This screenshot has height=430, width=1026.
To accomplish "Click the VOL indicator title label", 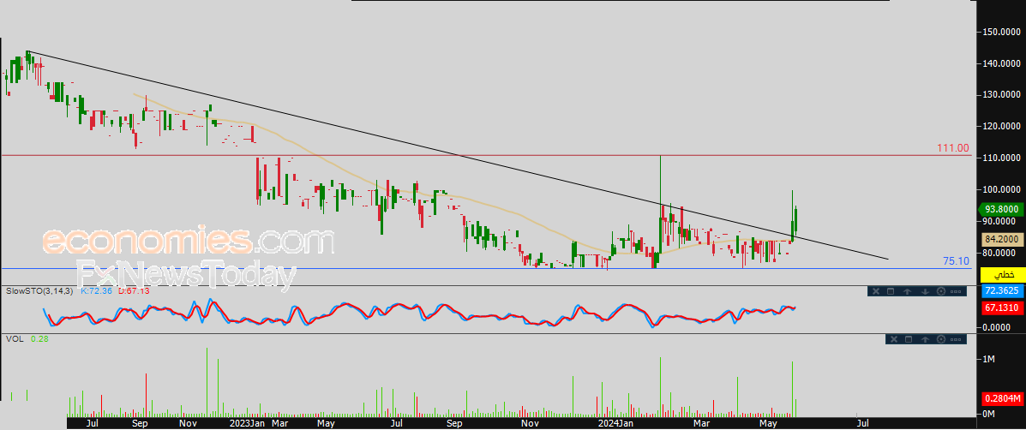I will (13, 338).
